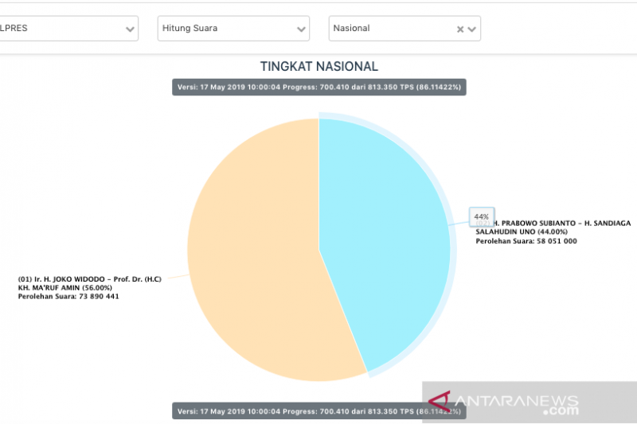Screen dimensions: 637x424
Task: Expand Hitung Suara chevron arrow
Action: (x=301, y=29)
